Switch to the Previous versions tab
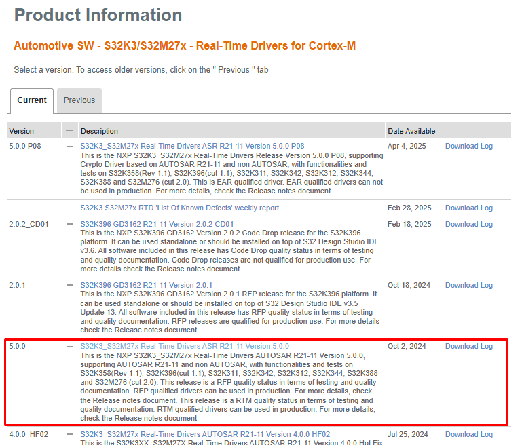 (79, 100)
